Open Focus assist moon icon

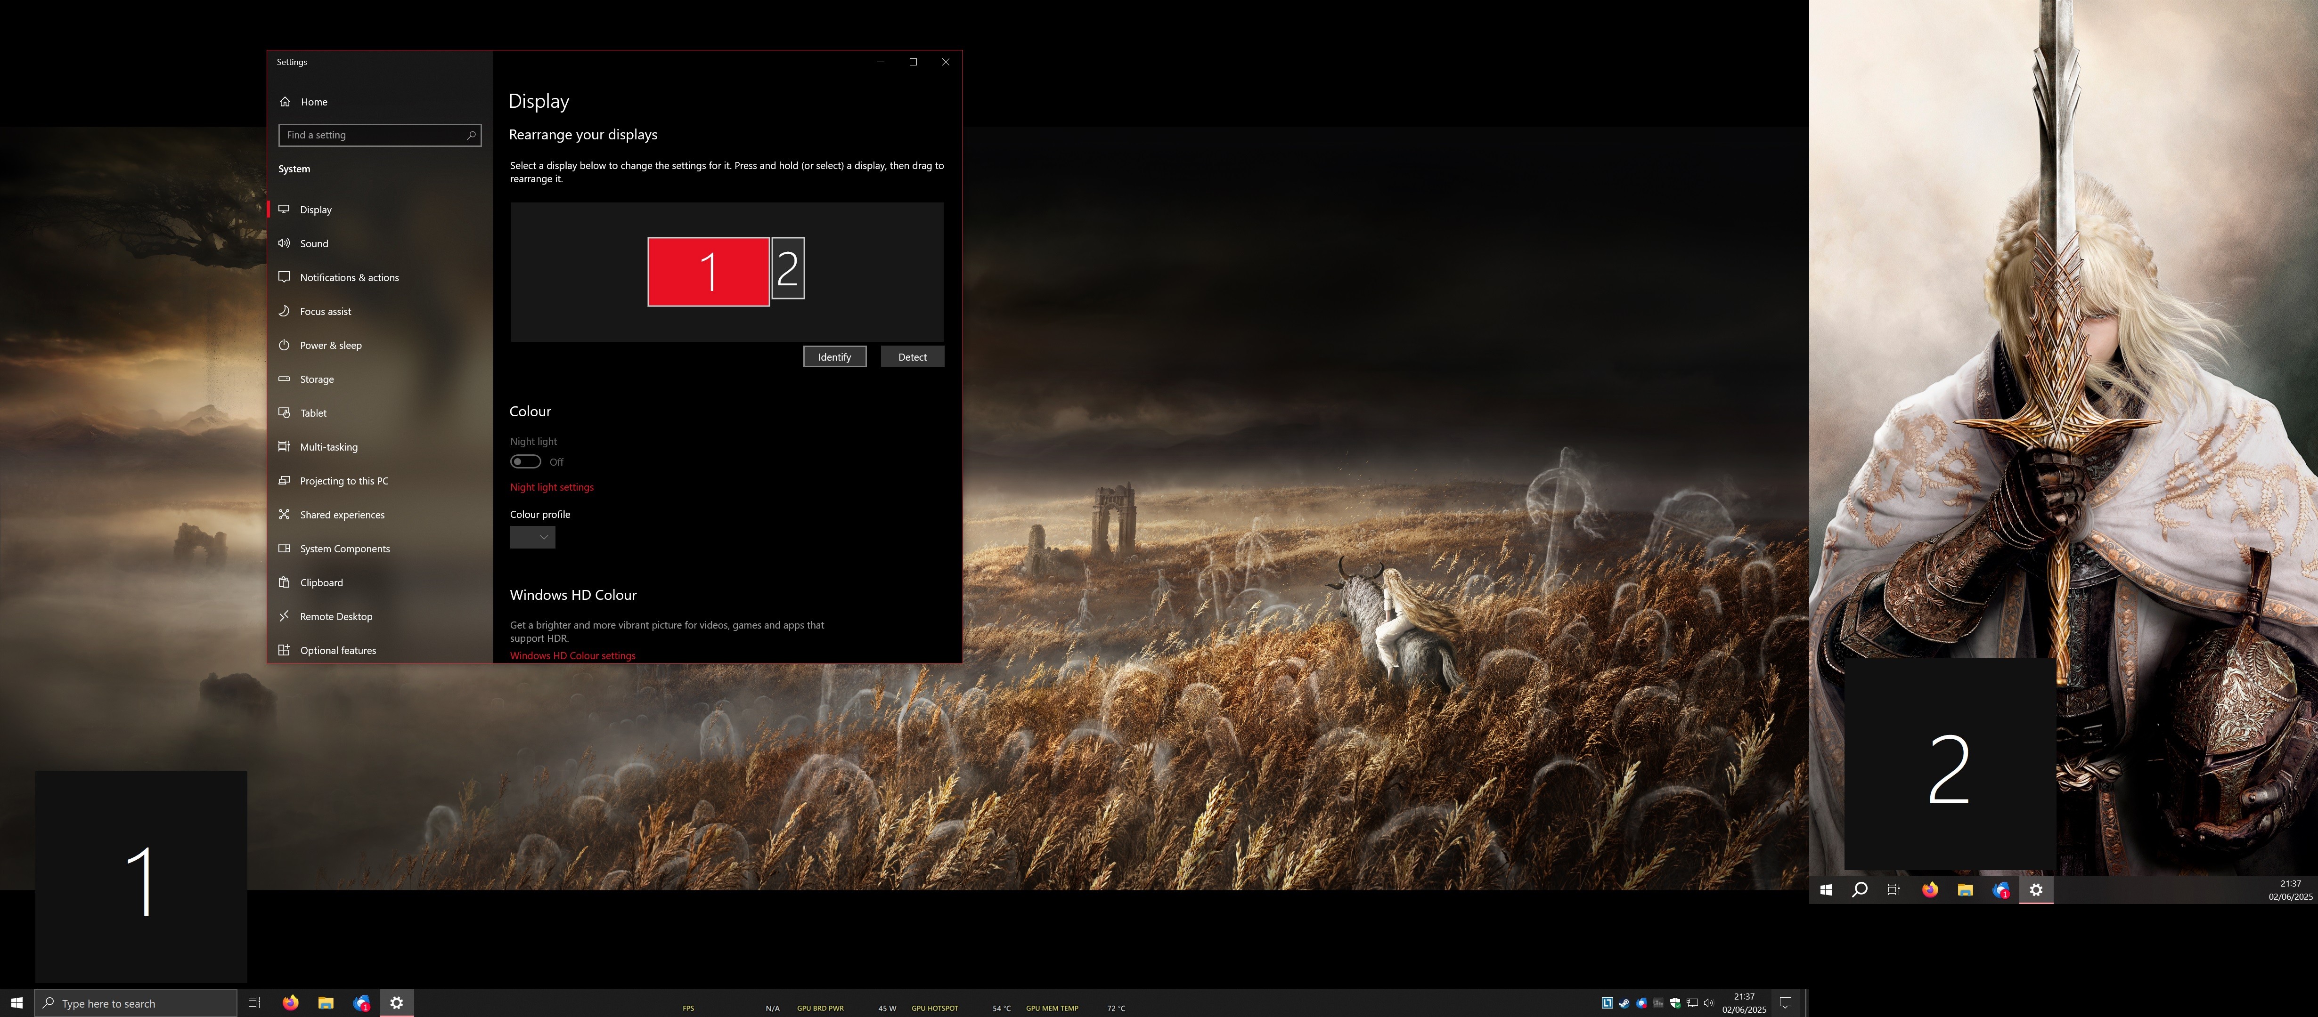pos(285,311)
